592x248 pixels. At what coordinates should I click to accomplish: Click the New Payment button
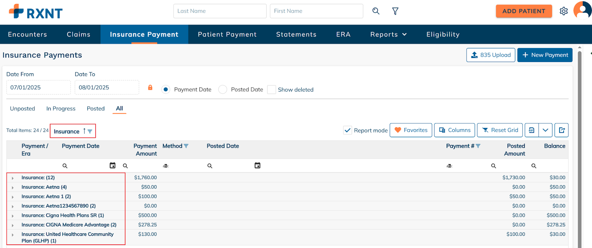click(x=545, y=55)
